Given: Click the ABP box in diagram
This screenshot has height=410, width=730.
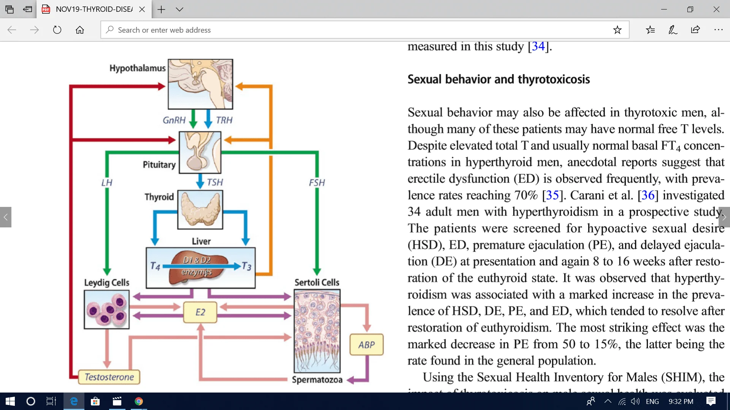Looking at the screenshot, I should tap(367, 345).
